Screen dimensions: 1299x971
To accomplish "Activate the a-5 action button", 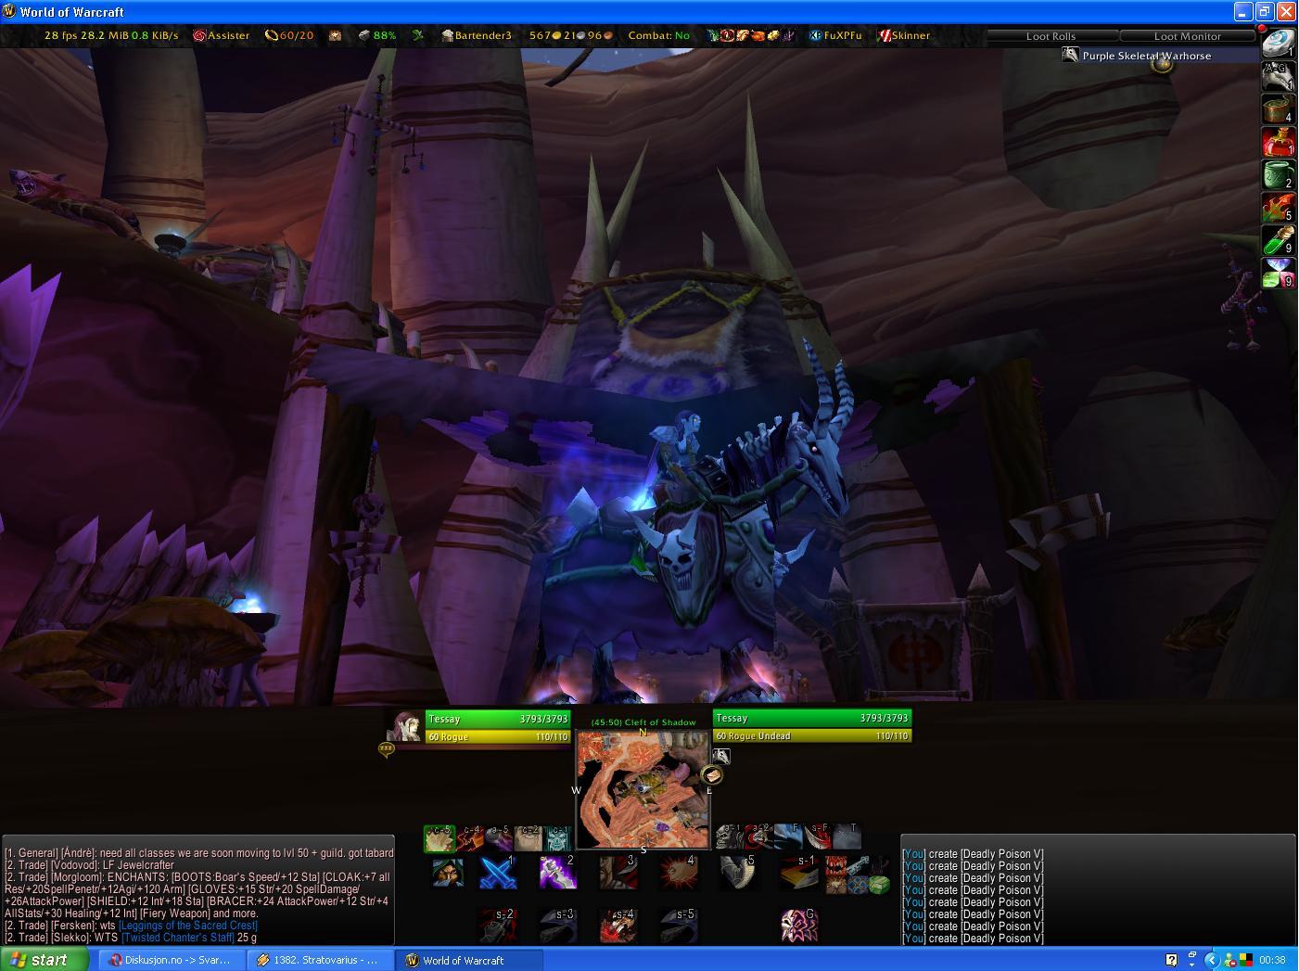I will pyautogui.click(x=499, y=838).
